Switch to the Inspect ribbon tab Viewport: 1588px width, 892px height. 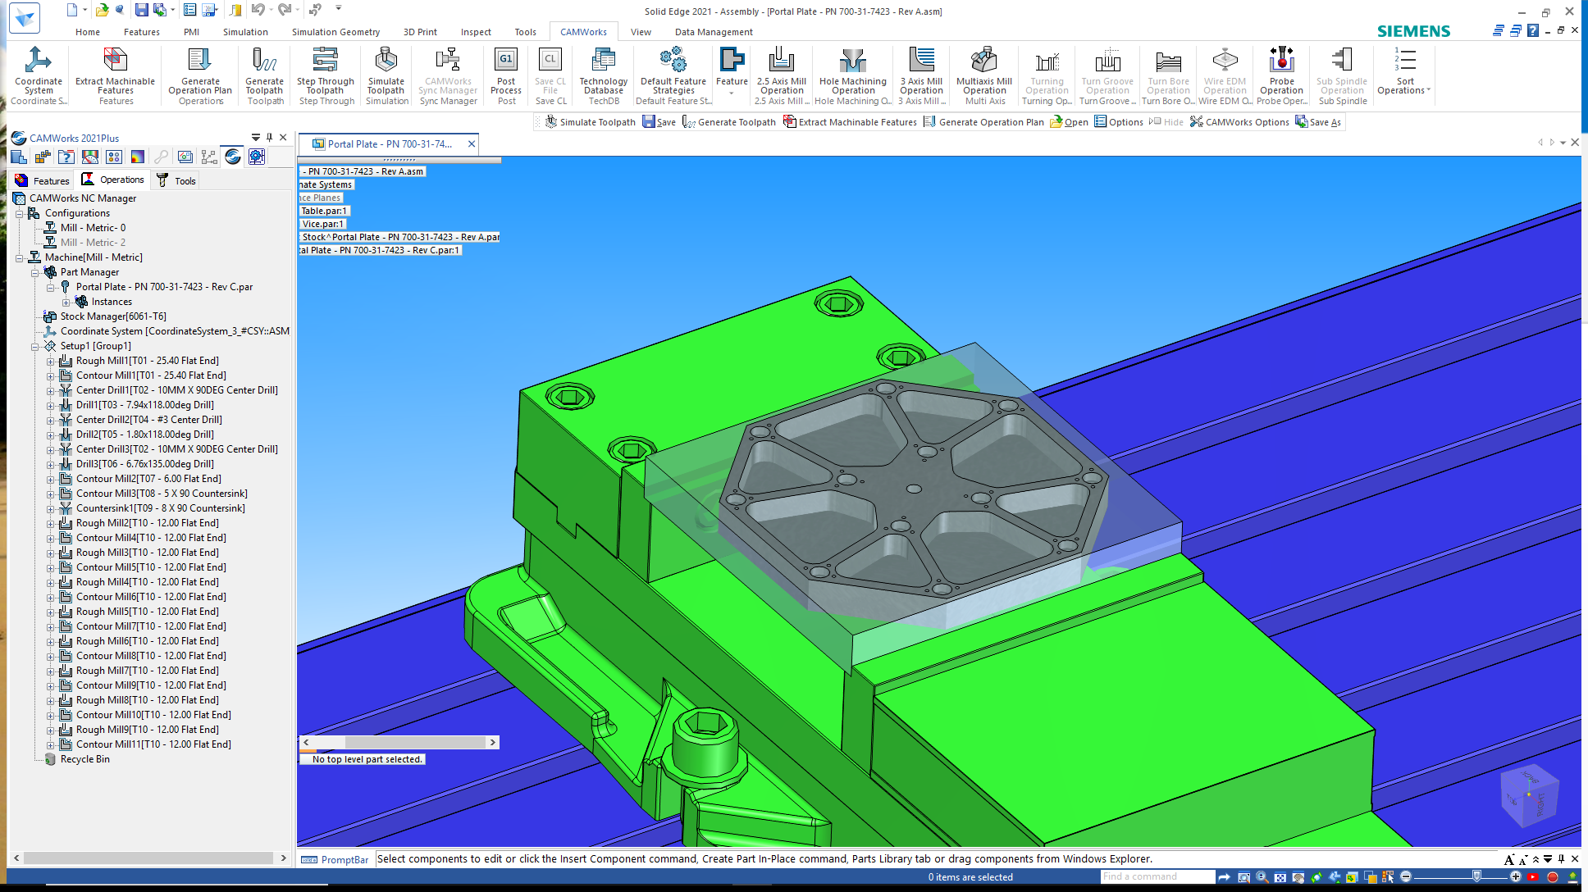coord(476,32)
